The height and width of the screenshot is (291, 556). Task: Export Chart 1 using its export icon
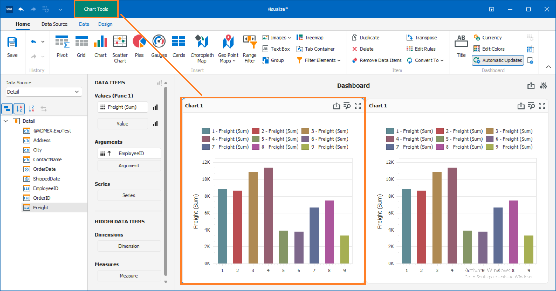click(337, 106)
